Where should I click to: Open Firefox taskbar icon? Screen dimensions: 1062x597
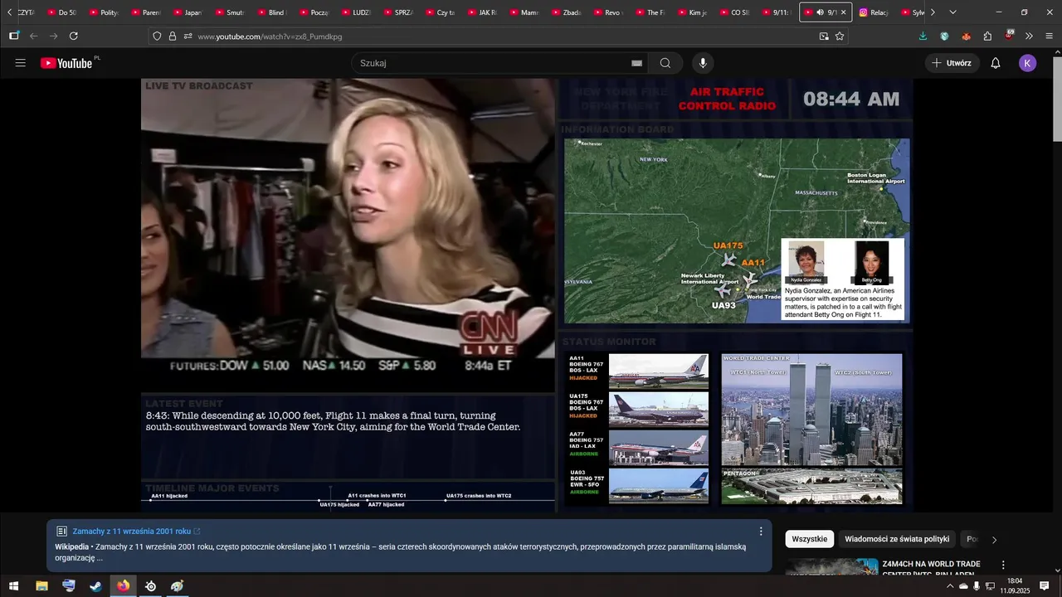[x=124, y=585]
